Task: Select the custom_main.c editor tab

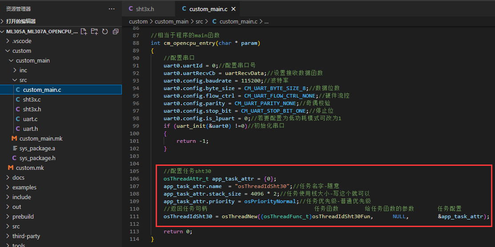Action: pos(208,9)
